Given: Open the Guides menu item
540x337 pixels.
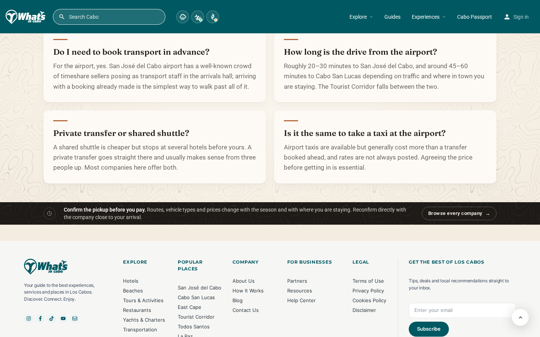Looking at the screenshot, I should point(392,17).
